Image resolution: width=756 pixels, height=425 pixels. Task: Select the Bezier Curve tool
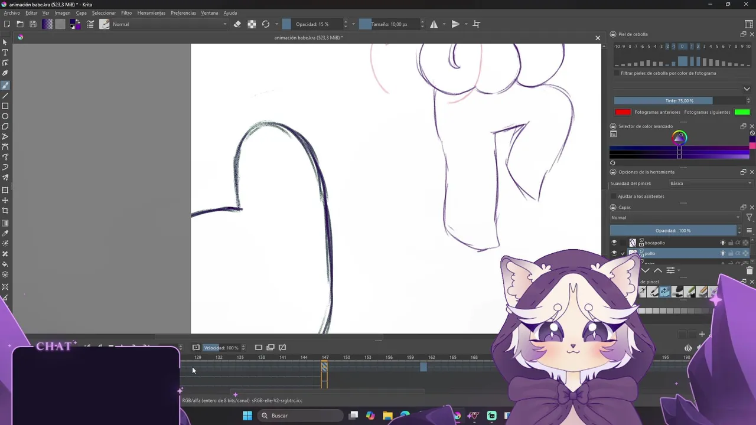point(5,147)
